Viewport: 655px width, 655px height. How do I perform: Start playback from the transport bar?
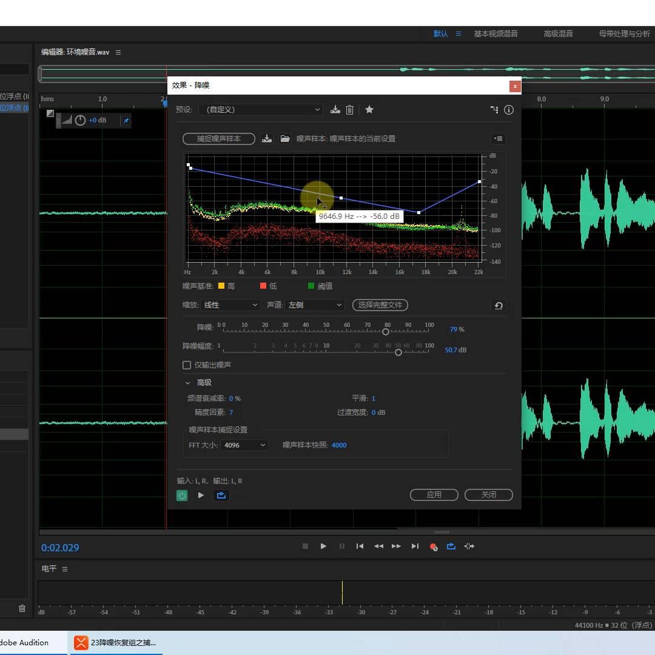[323, 546]
